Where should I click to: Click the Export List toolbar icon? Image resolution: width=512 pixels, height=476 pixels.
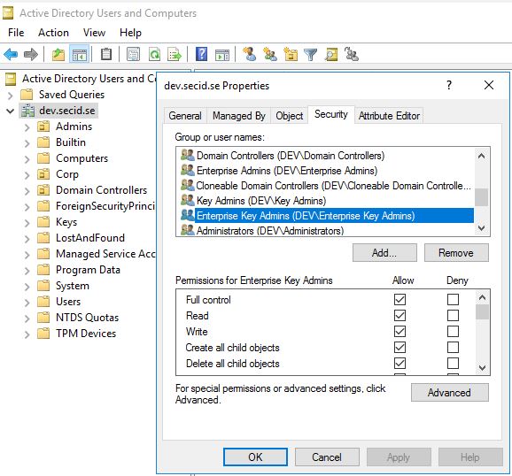click(x=174, y=54)
